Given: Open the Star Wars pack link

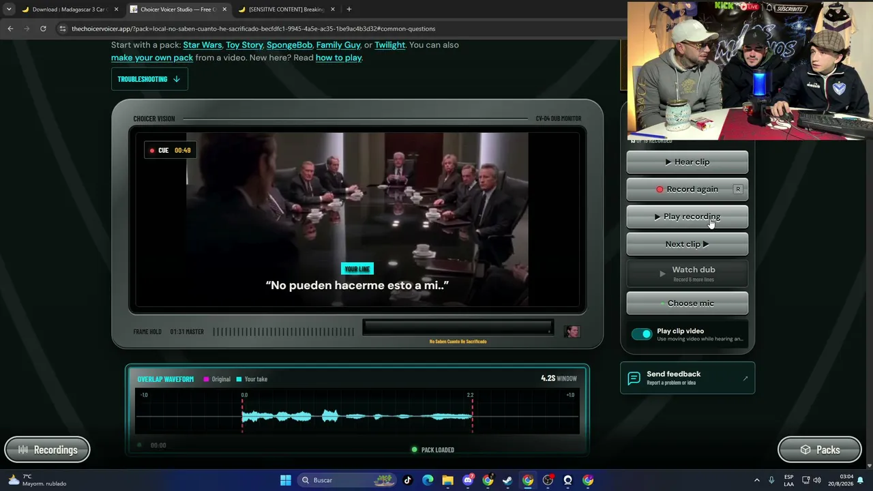Looking at the screenshot, I should point(203,45).
